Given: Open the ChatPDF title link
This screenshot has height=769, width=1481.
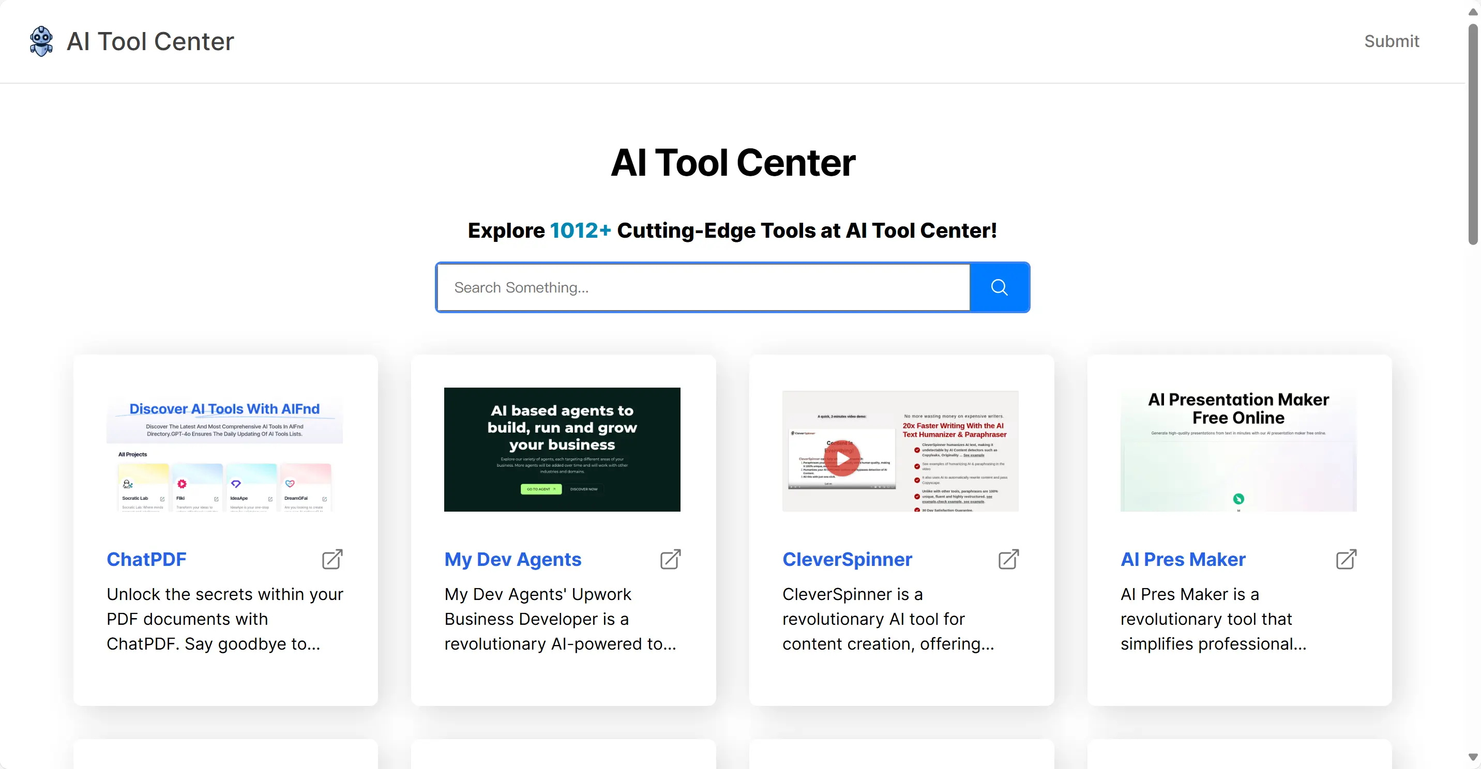Looking at the screenshot, I should pyautogui.click(x=147, y=559).
